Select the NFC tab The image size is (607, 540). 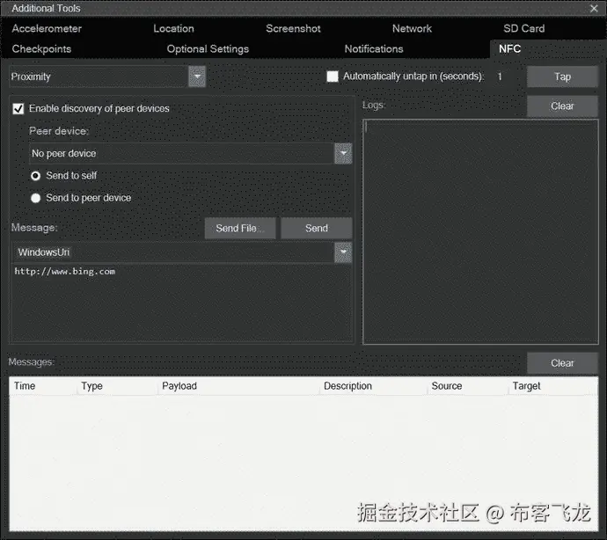[x=509, y=49]
